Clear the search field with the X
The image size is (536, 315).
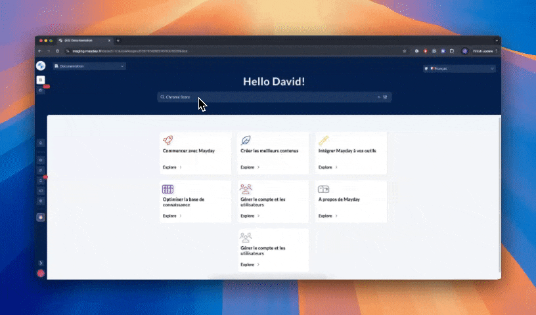[378, 96]
